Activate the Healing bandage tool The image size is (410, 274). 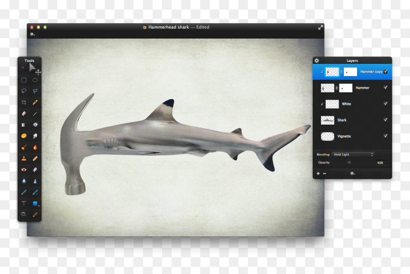35,158
